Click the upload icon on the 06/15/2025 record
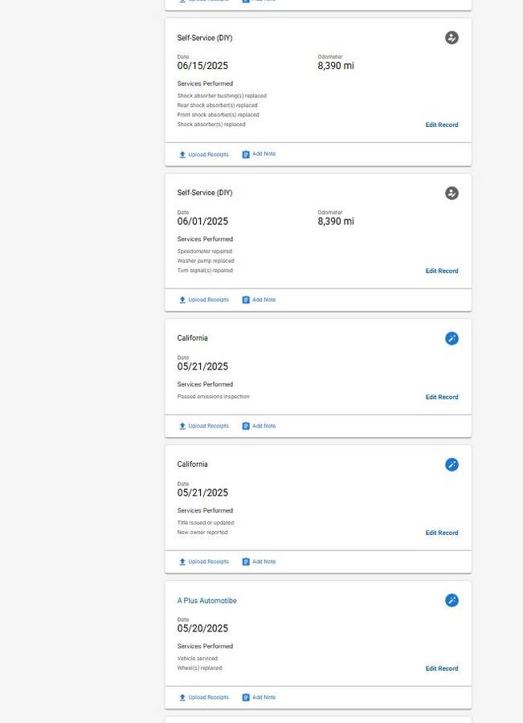The image size is (523, 723). (182, 154)
